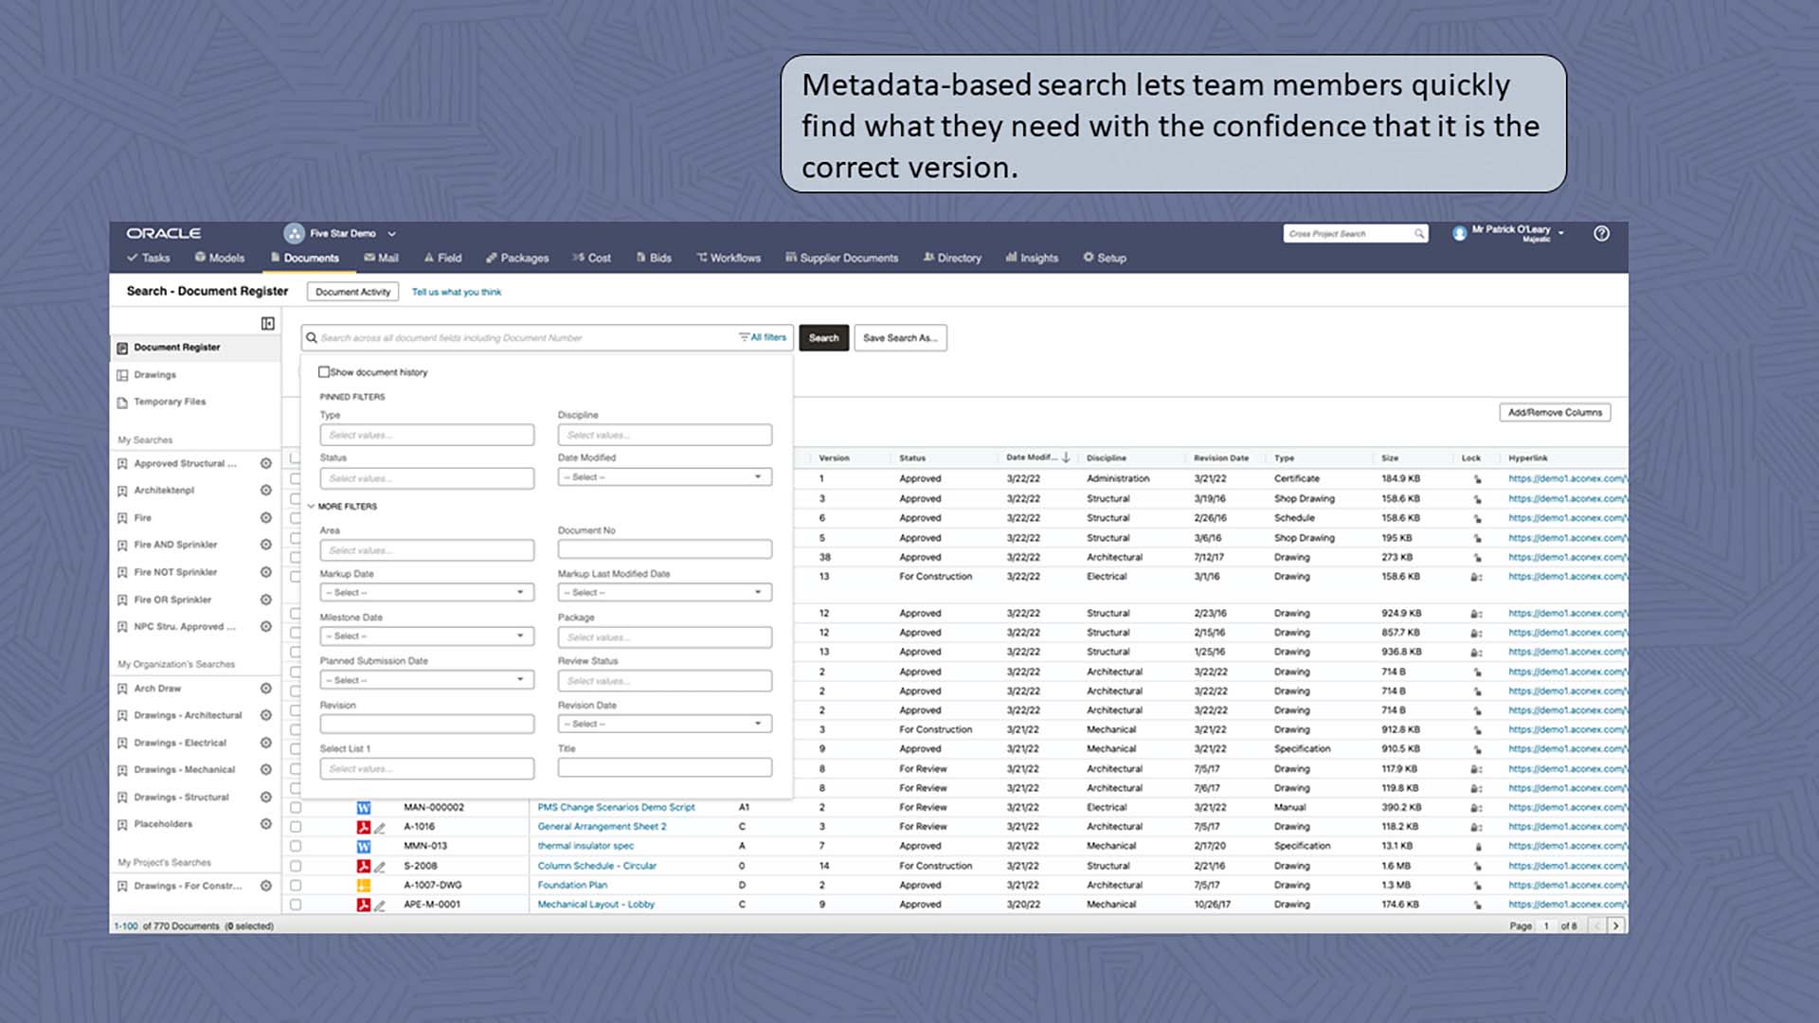
Task: Switch to the Supplier Documents tab
Action: (841, 258)
